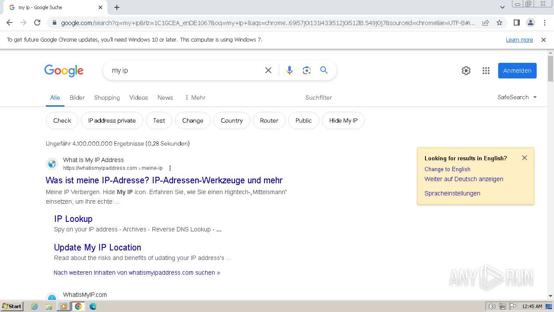Open the Chrome profile avatar menu

[530, 23]
